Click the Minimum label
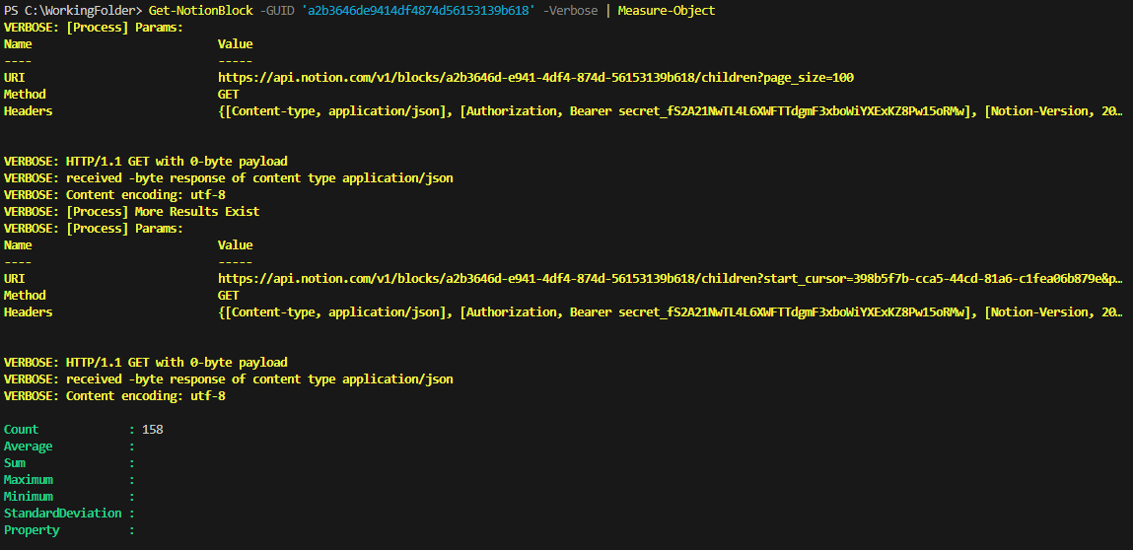Viewport: 1133px width, 550px height. point(29,497)
